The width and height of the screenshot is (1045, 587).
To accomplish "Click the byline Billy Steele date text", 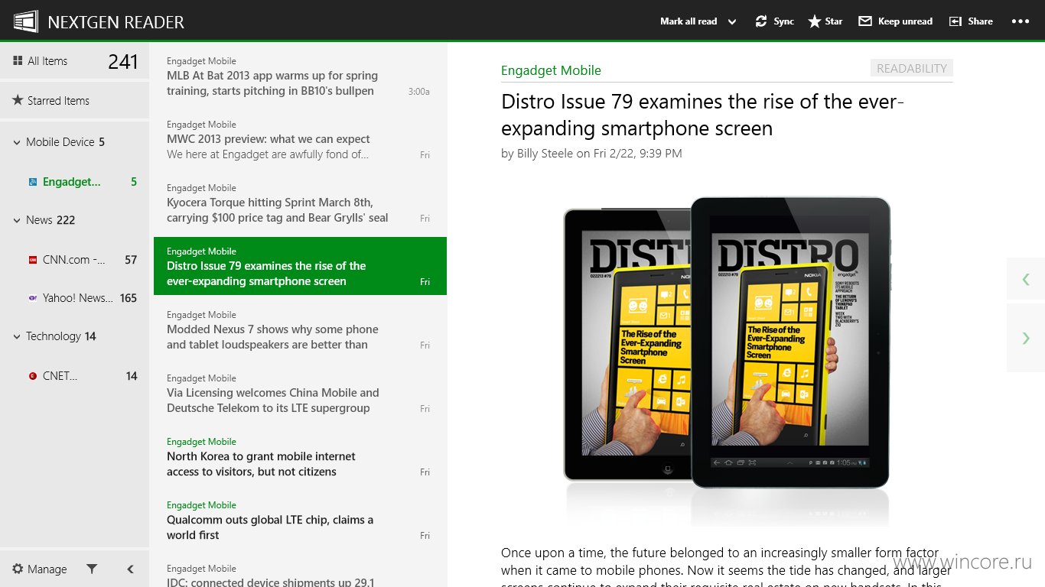I will tap(591, 154).
